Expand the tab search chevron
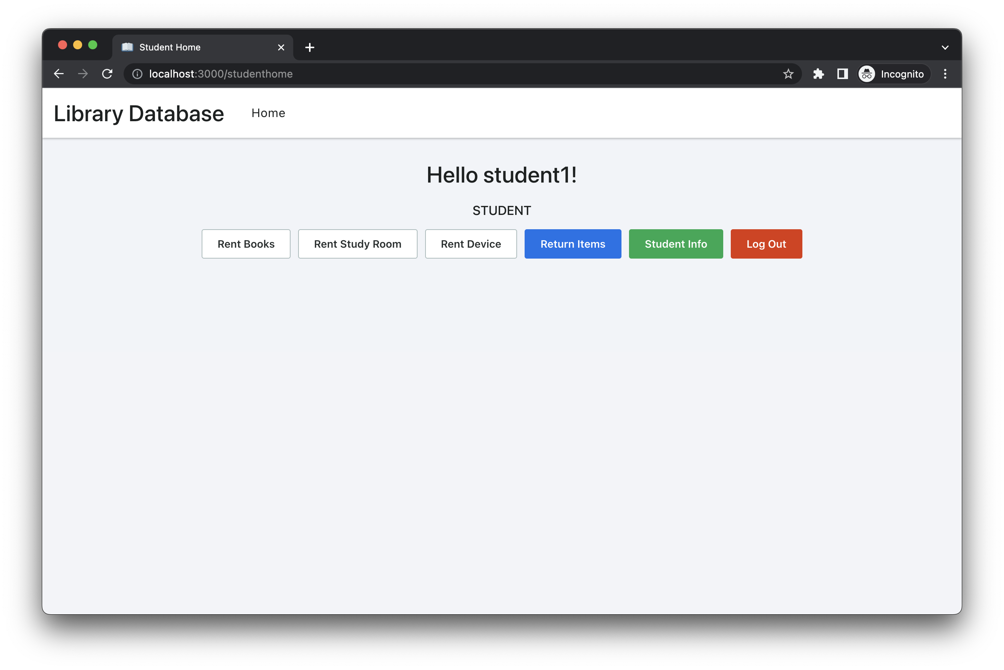The image size is (1004, 670). click(945, 47)
